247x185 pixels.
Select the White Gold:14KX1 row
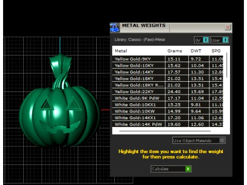point(168,118)
